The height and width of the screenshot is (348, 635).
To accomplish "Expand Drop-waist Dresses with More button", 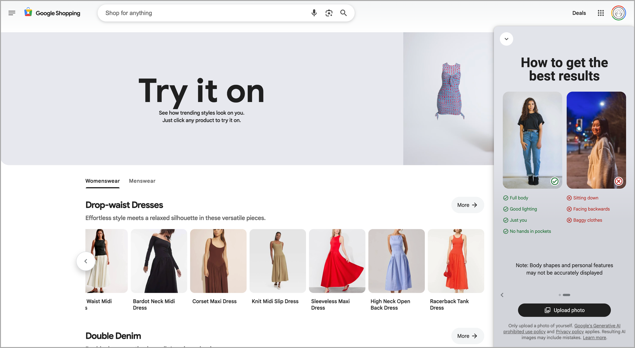I will pyautogui.click(x=467, y=205).
